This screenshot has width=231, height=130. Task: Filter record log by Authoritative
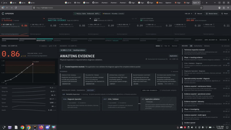tap(198, 46)
